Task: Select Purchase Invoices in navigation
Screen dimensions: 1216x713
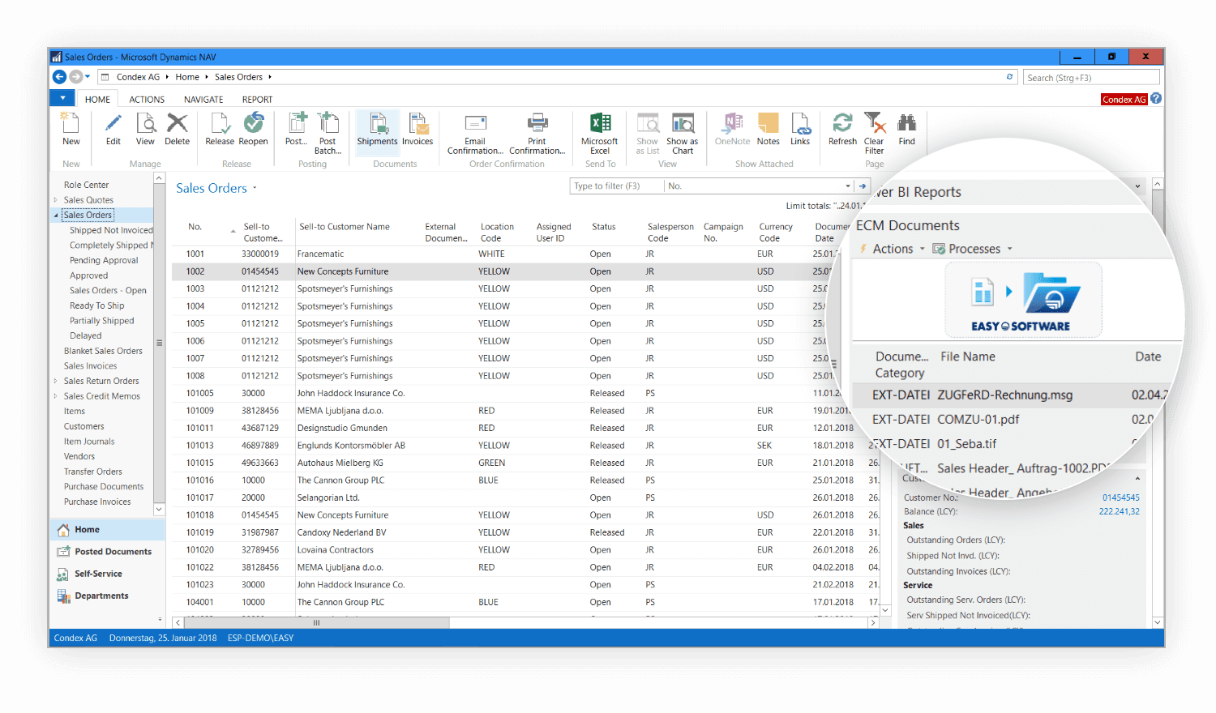Action: pos(97,502)
